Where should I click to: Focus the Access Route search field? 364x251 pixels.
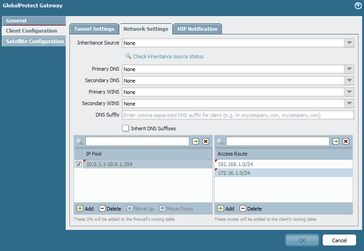[278, 141]
